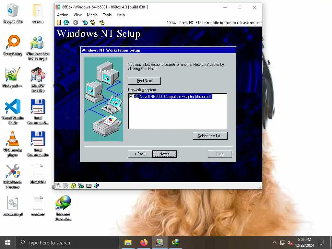Image resolution: width=332 pixels, height=249 pixels.
Task: Click the hard reset toolbar icon
Action: click(66, 22)
